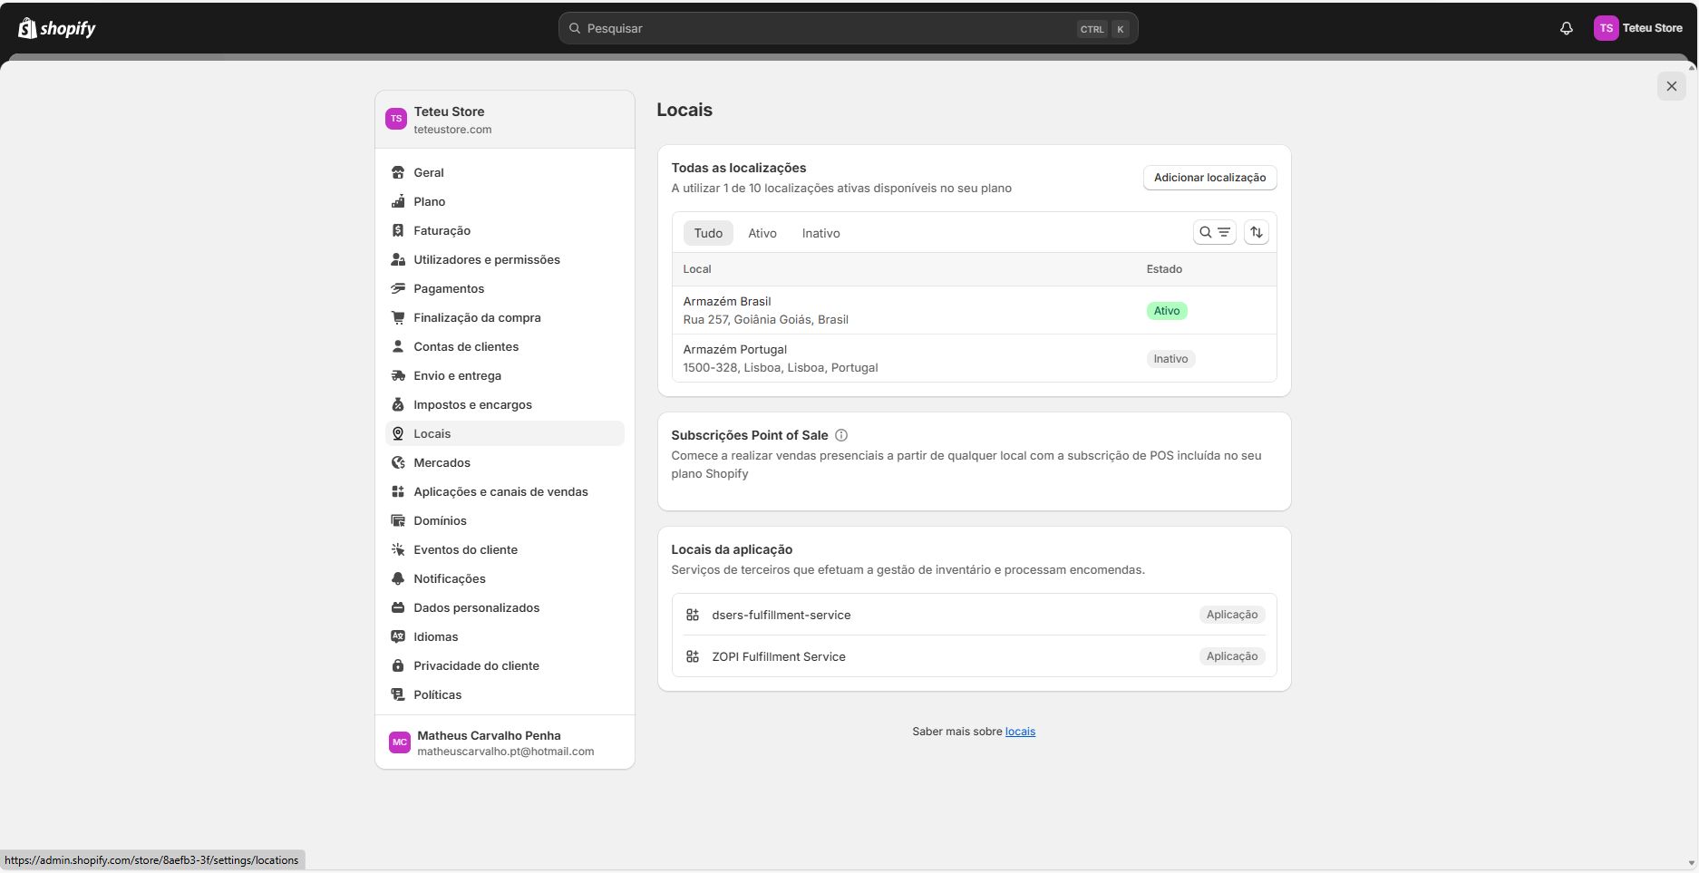The width and height of the screenshot is (1699, 873).
Task: Open Teteu Store account menu
Action: [x=1638, y=28]
